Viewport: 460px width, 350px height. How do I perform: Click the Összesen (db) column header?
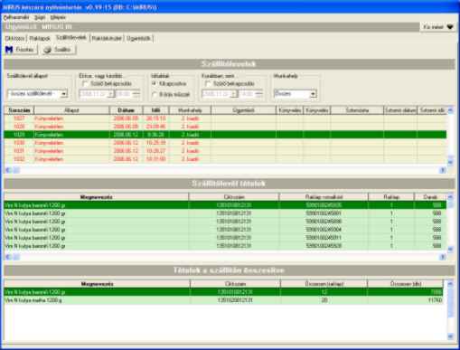(x=406, y=284)
